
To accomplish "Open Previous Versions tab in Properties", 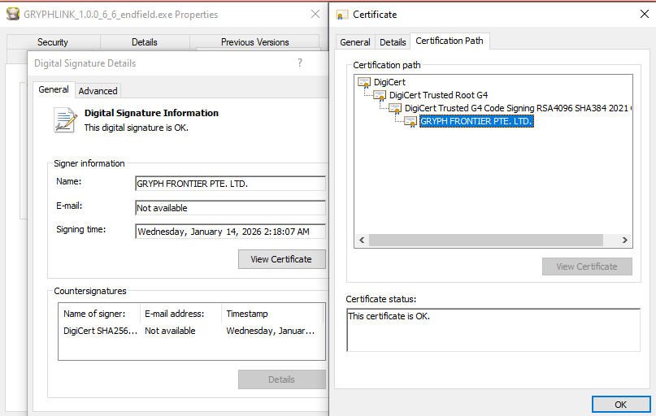I will pyautogui.click(x=254, y=42).
